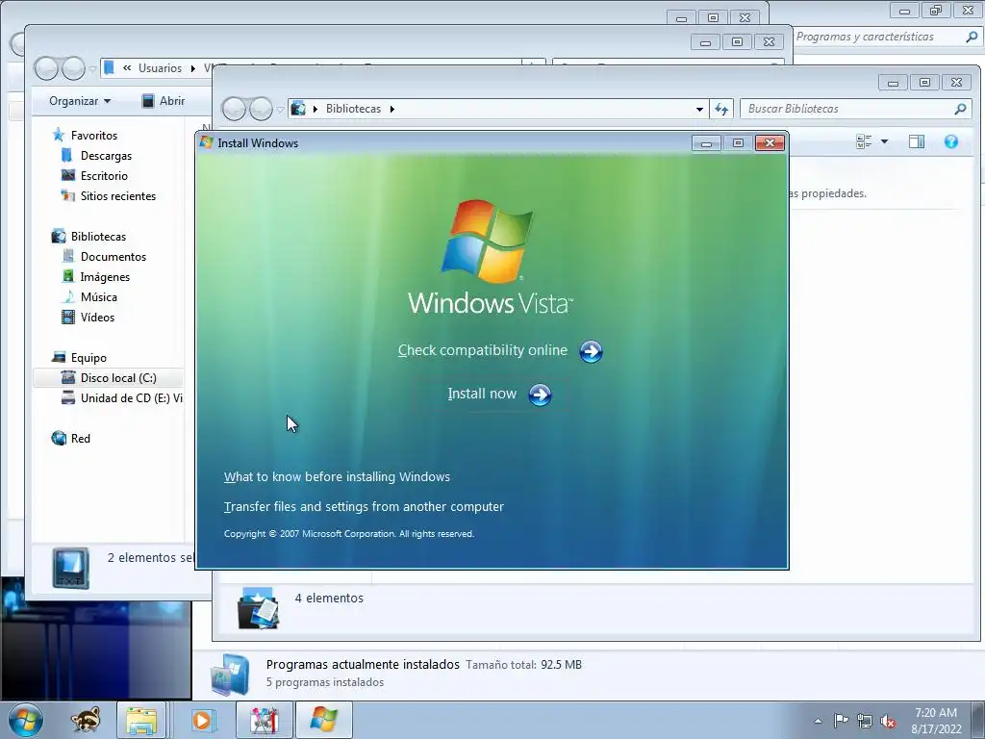Image resolution: width=985 pixels, height=739 pixels.
Task: Select Red in the navigation pane
Action: (x=81, y=439)
